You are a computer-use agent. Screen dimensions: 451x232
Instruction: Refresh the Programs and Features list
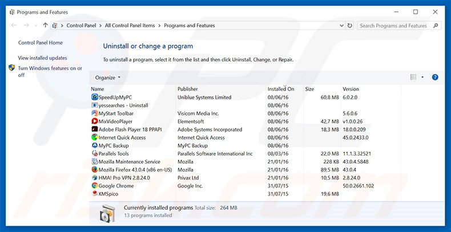coord(350,26)
